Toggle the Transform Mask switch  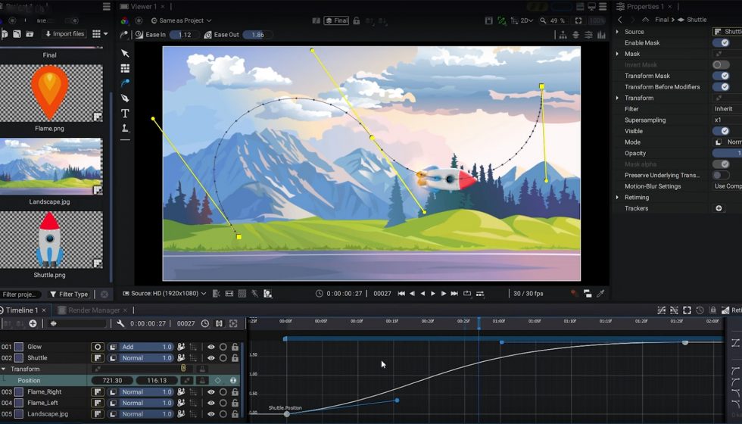(x=721, y=76)
